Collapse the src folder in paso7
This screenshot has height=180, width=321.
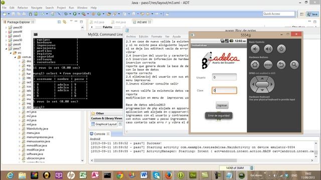coord(11,53)
